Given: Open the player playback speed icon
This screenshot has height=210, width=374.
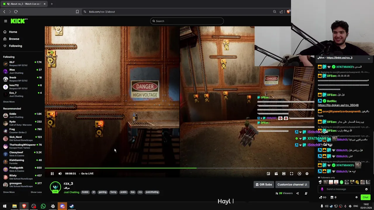Looking at the screenshot, I should (x=299, y=174).
